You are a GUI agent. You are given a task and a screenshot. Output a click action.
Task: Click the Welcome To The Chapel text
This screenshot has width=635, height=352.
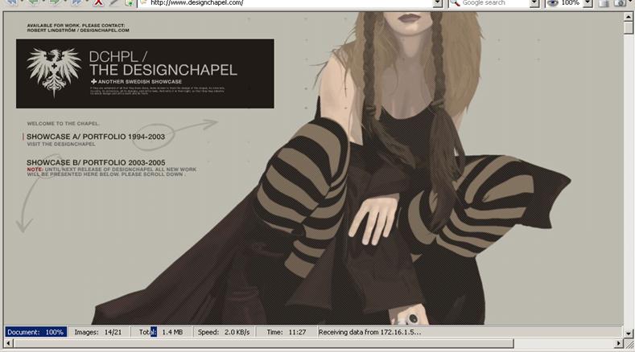63,124
